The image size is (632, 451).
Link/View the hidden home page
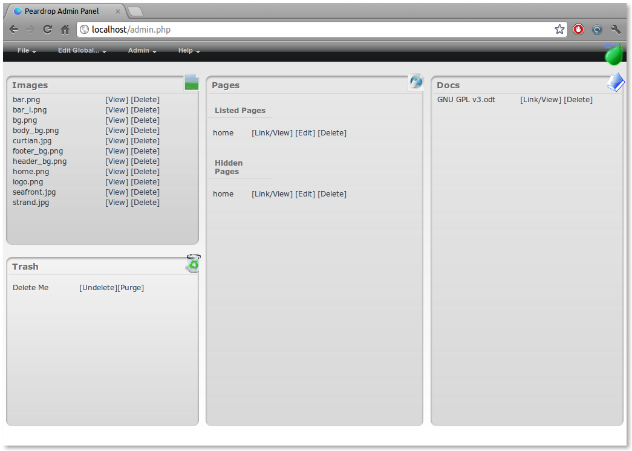pyautogui.click(x=272, y=194)
